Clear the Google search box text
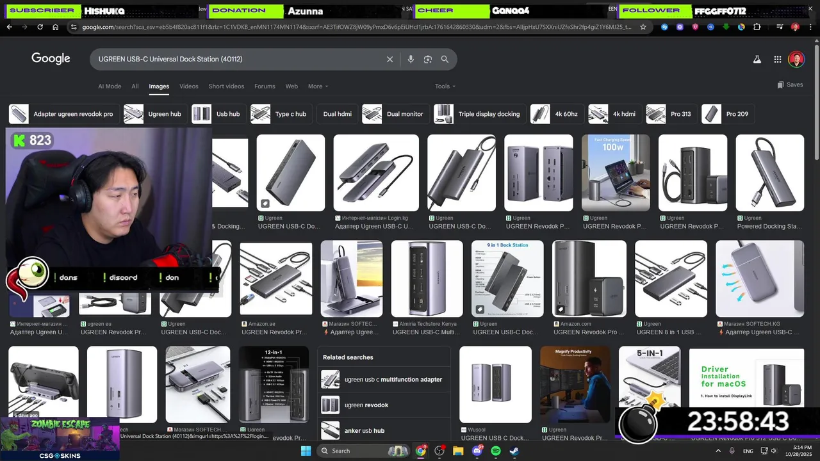Image resolution: width=820 pixels, height=461 pixels. point(389,59)
